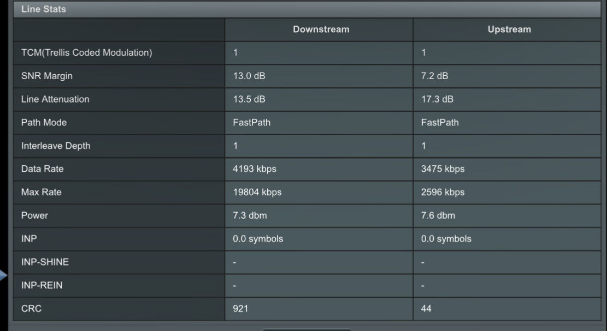Click downstream SNR Margin value 13.0 dB
The width and height of the screenshot is (607, 331).
coord(249,76)
